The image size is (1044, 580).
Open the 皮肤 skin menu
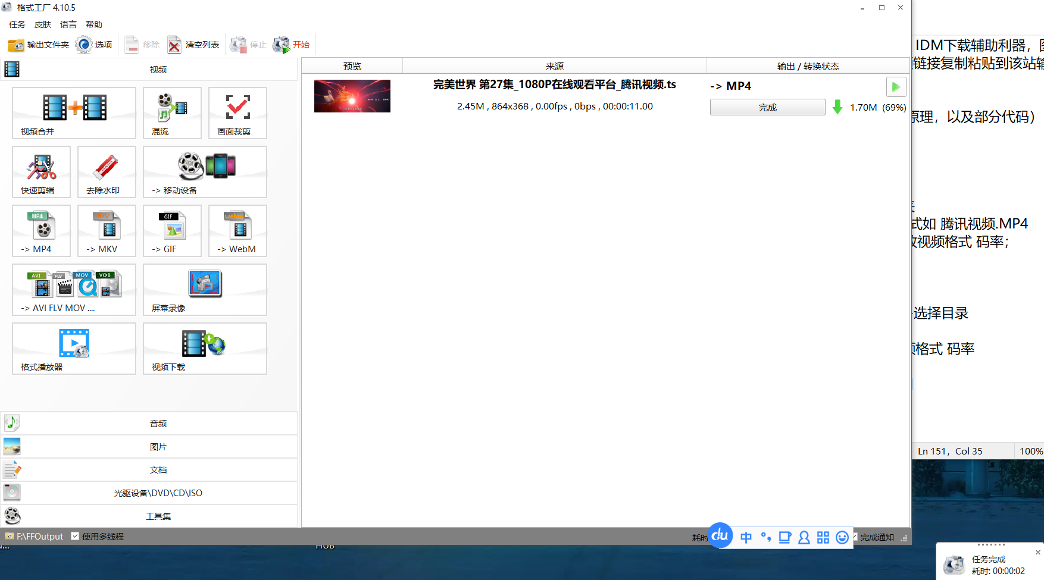click(43, 24)
